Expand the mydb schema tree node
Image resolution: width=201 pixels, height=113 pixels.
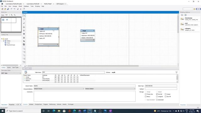[2, 39]
